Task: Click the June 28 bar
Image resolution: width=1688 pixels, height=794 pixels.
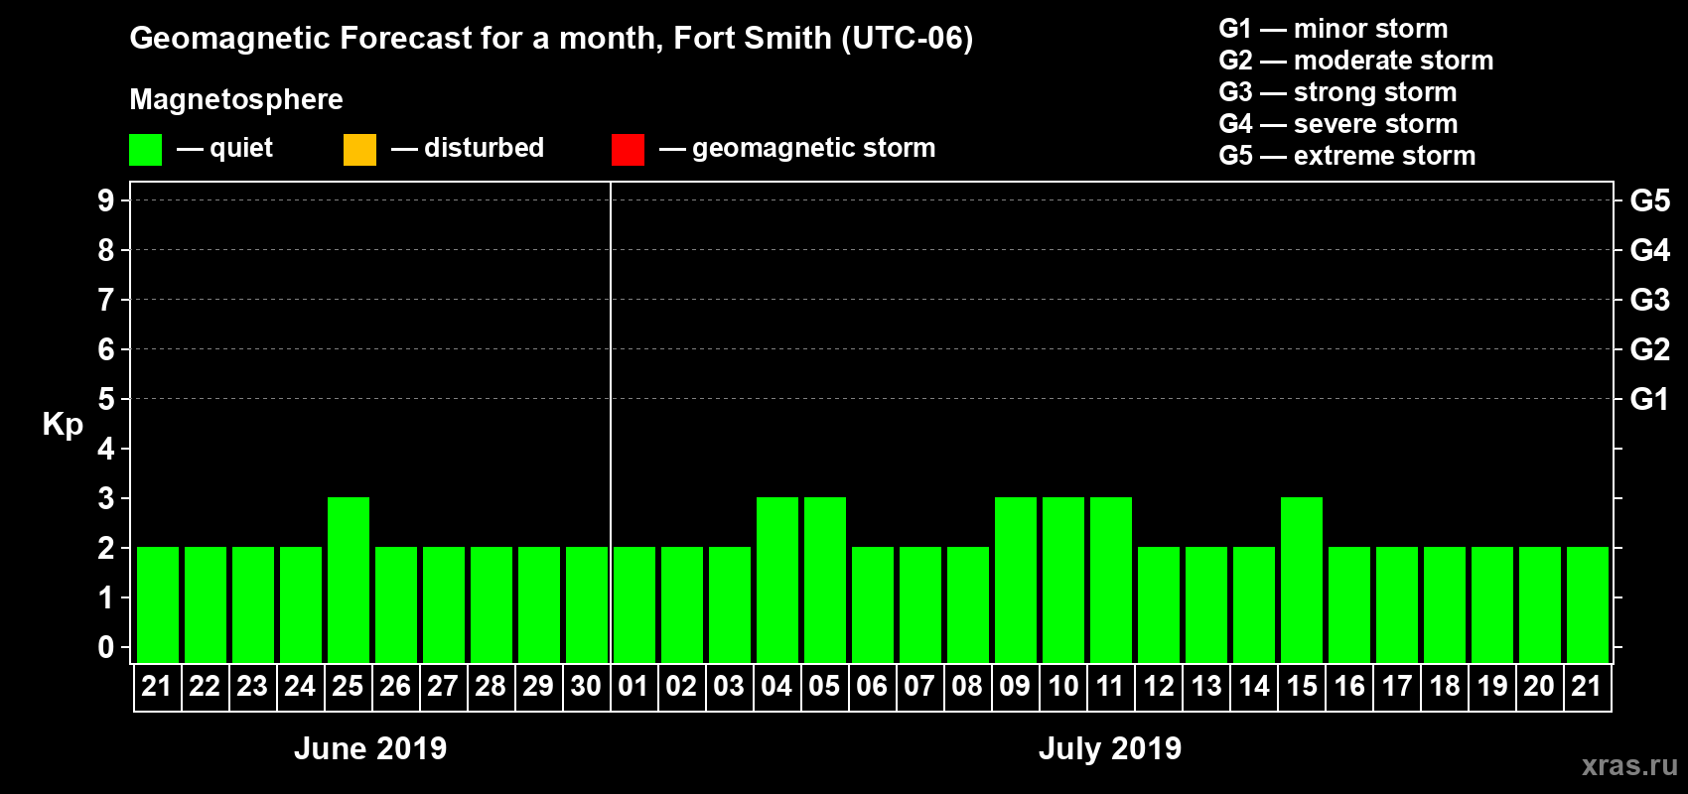Action: 492,604
